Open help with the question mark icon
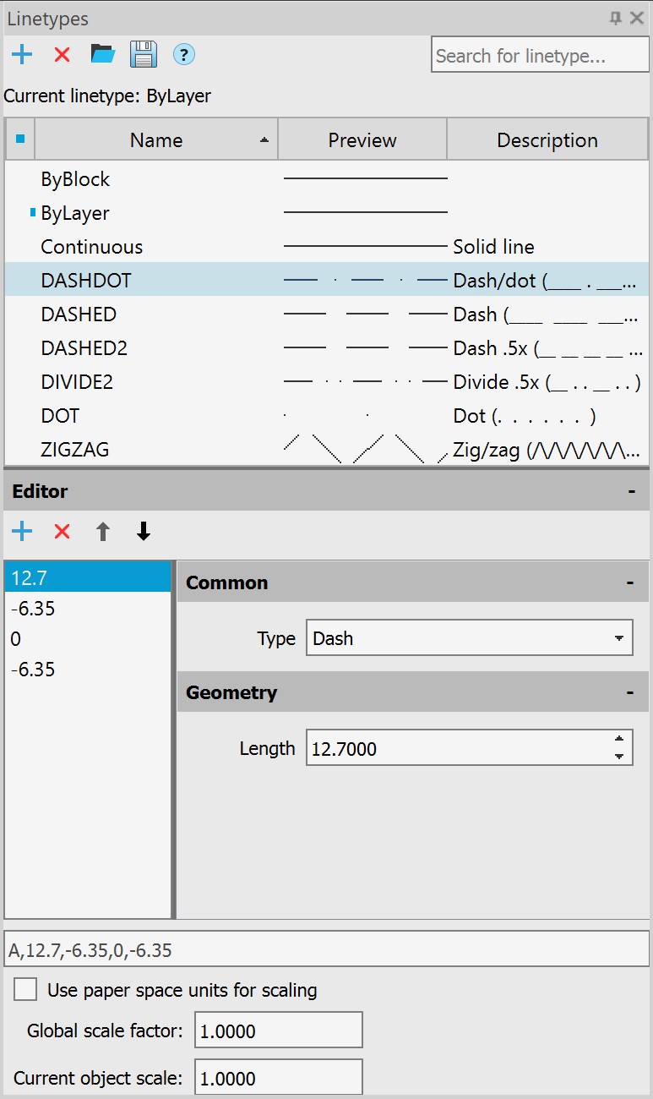 [x=183, y=56]
